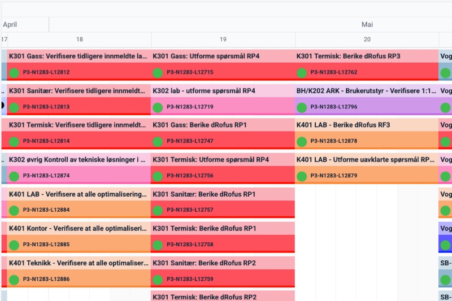
Task: Click the Mai month header
Action: click(367, 24)
